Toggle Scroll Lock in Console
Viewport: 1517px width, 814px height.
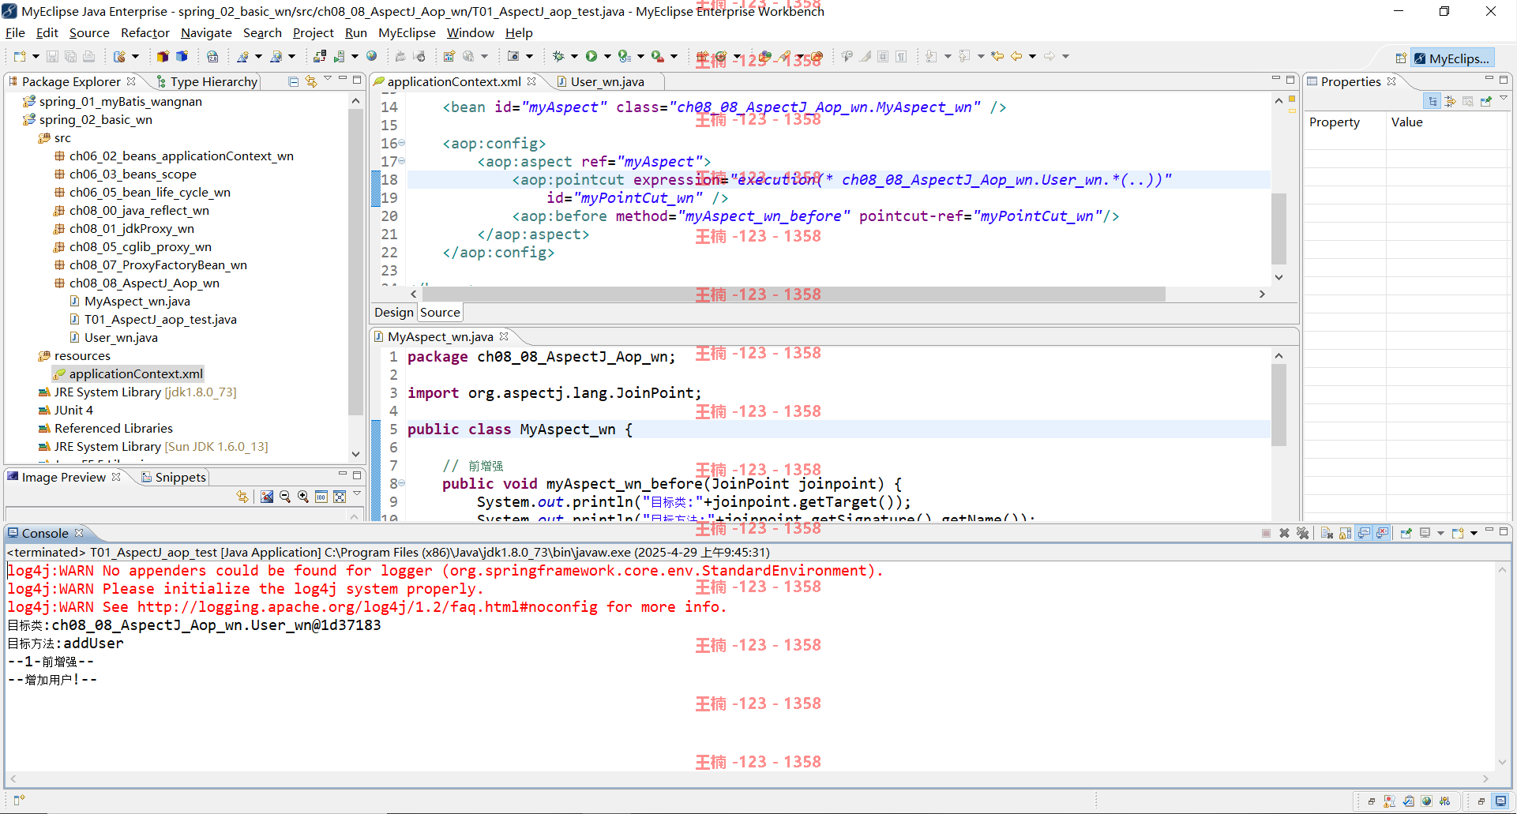point(1345,533)
